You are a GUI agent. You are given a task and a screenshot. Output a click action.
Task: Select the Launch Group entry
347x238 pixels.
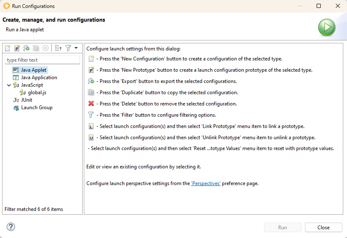coord(37,108)
